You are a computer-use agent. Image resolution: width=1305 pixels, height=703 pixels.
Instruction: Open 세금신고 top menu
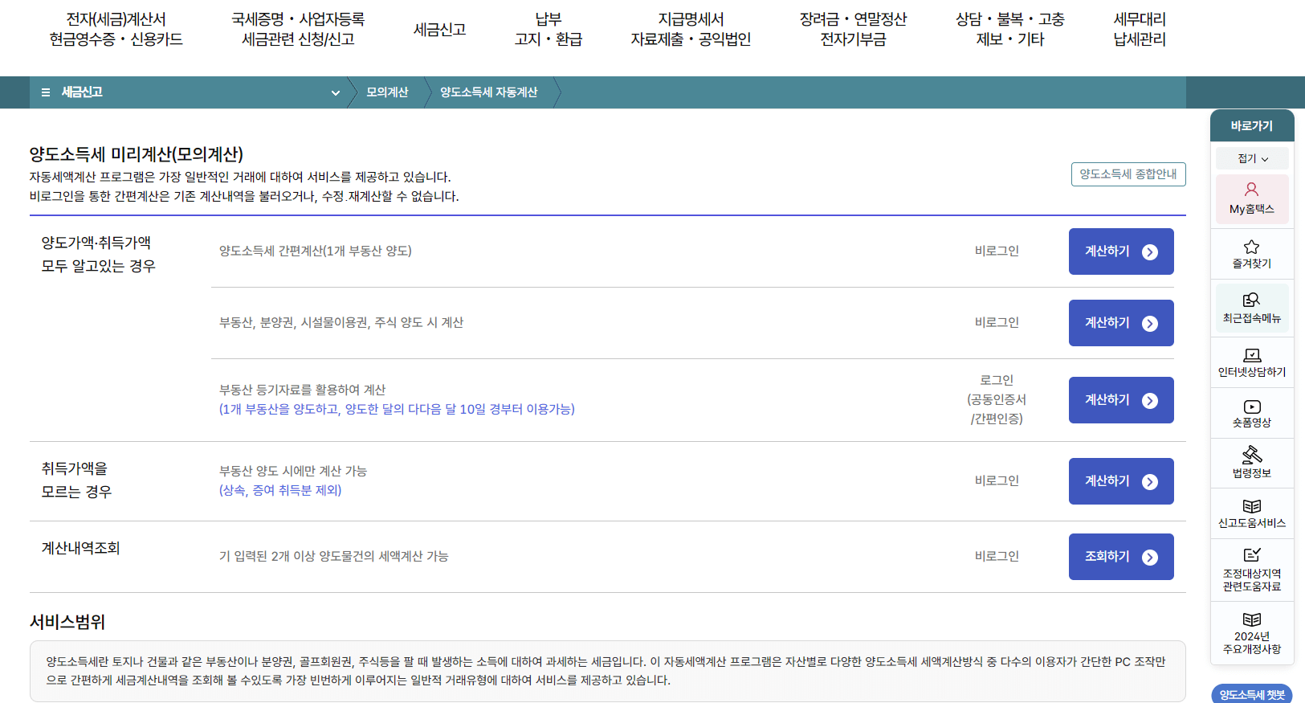pos(439,29)
